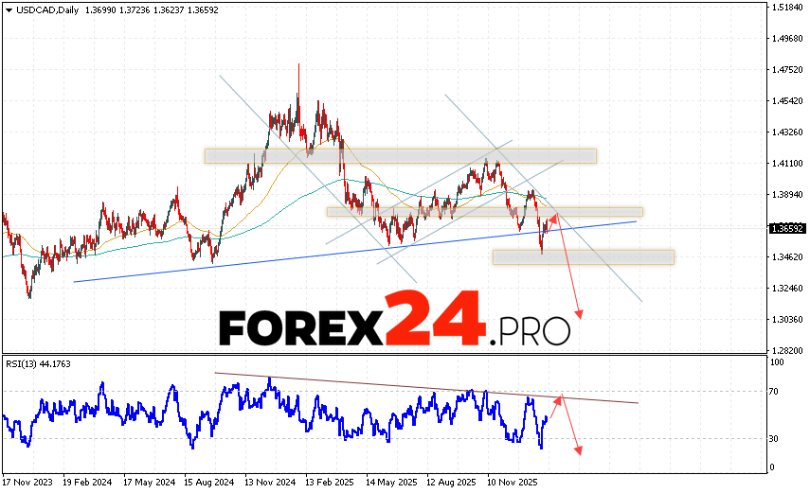Viewport: 810px width, 493px height.
Task: Click the triangle arrow beside USDCAD,Daily
Action: click(x=8, y=9)
